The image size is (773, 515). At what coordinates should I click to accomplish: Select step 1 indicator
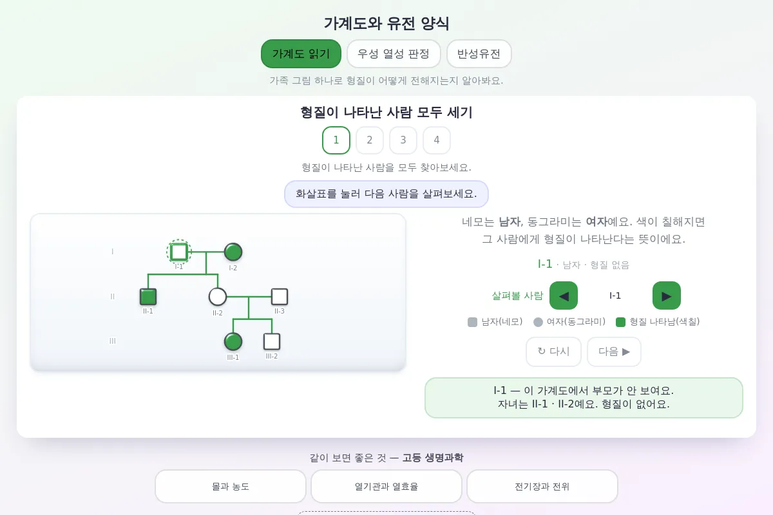coord(336,140)
